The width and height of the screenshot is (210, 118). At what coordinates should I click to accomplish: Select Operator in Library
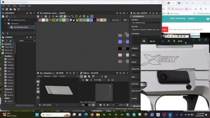click(x=10, y=74)
